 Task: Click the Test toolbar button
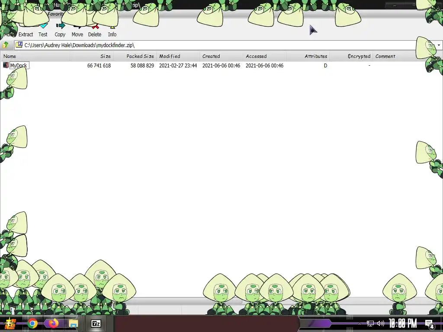pyautogui.click(x=43, y=31)
